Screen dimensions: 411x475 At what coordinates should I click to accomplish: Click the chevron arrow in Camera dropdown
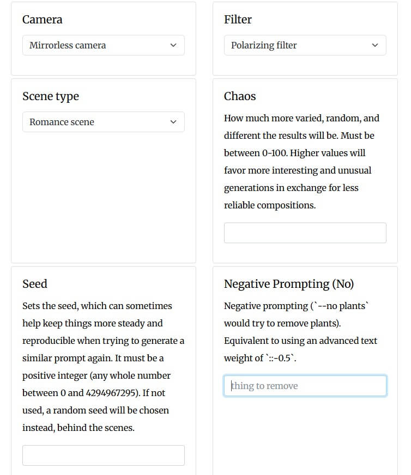pos(173,45)
